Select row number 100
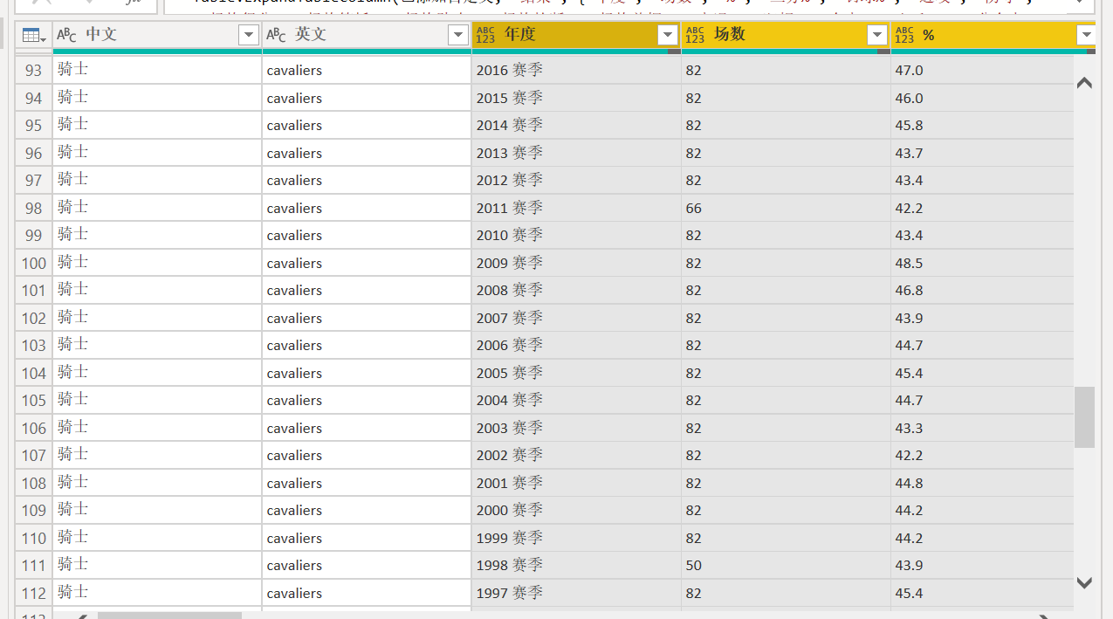The width and height of the screenshot is (1113, 619). pos(34,264)
